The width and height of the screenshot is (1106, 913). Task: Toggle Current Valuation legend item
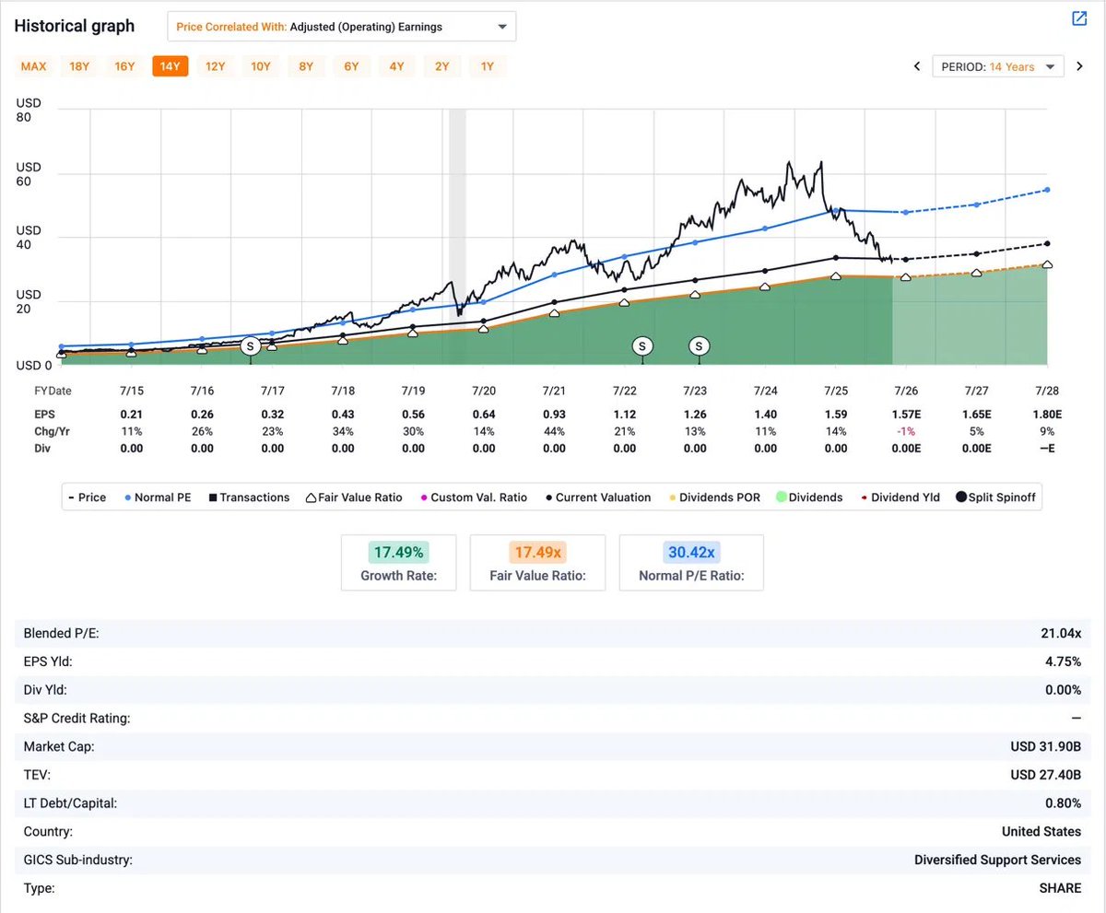pos(596,497)
